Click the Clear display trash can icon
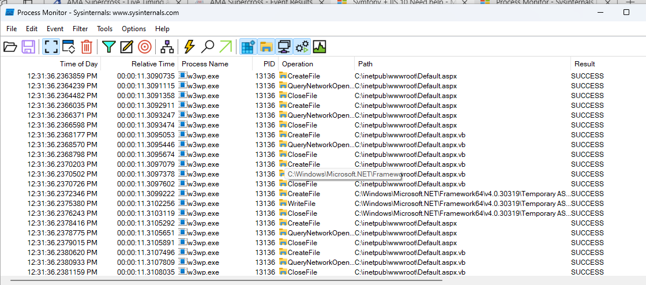Viewport: 646px width, 285px height. pyautogui.click(x=87, y=47)
